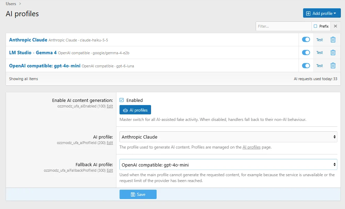Image resolution: width=345 pixels, height=209 pixels.
Task: Test the LM Studio - Gemma 4 profile
Action: pos(319,53)
